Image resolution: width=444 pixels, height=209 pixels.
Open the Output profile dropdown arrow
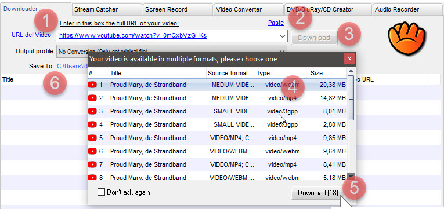[x=282, y=52]
